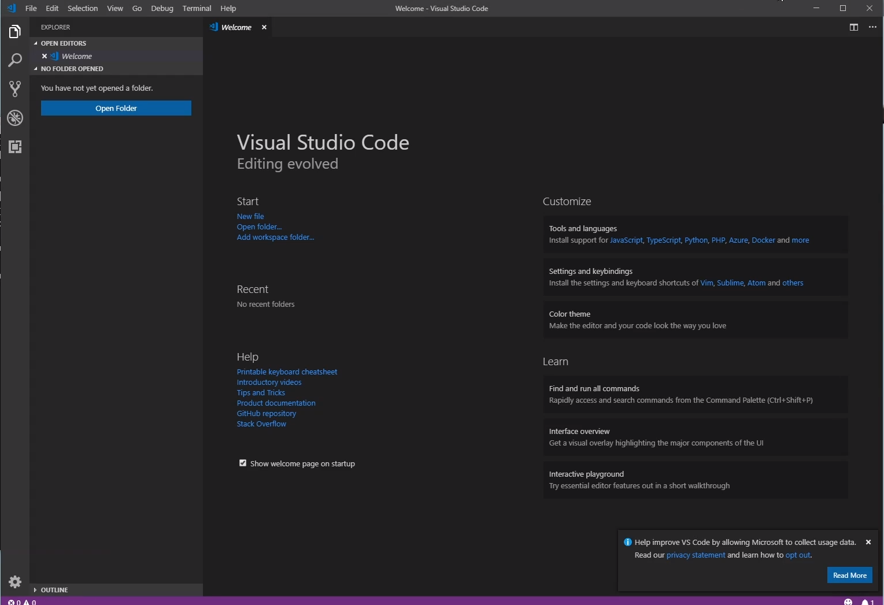This screenshot has height=605, width=884.
Task: Click the feedback smiley in status bar
Action: pyautogui.click(x=848, y=602)
